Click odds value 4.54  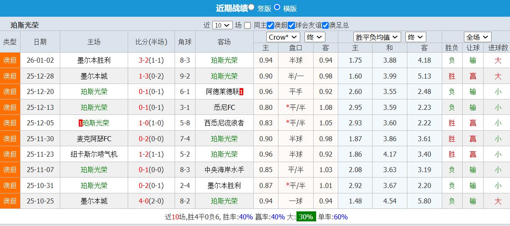click(389, 201)
